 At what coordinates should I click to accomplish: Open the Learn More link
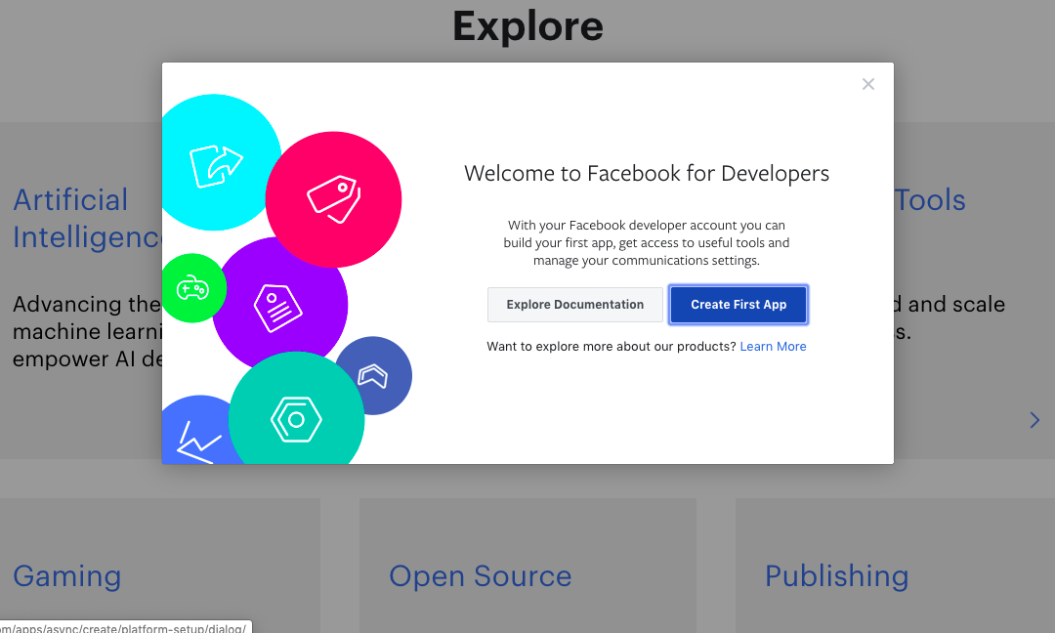[773, 347]
